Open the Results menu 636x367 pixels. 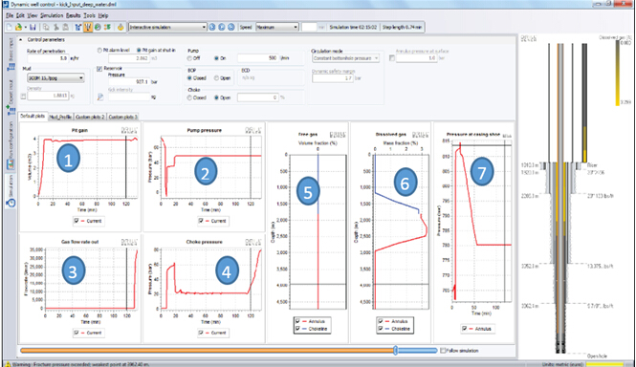click(x=73, y=15)
